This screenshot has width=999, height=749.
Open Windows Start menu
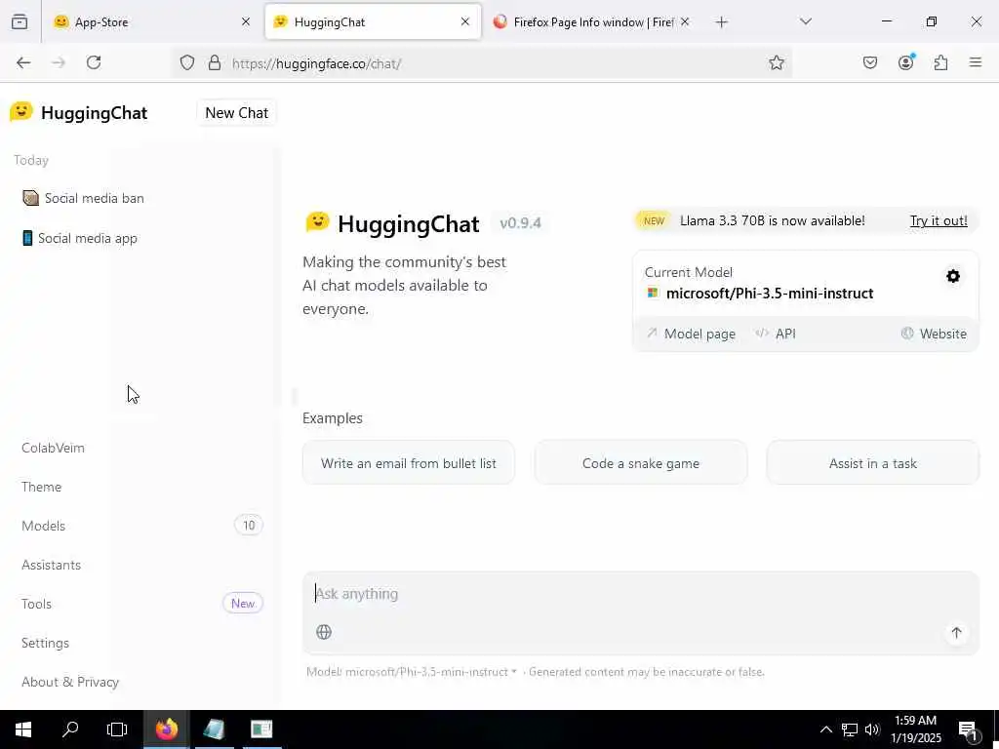[x=23, y=729]
